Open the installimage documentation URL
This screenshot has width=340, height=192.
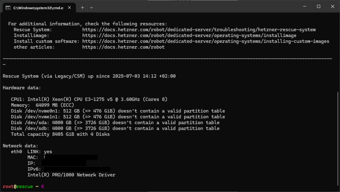(189, 35)
